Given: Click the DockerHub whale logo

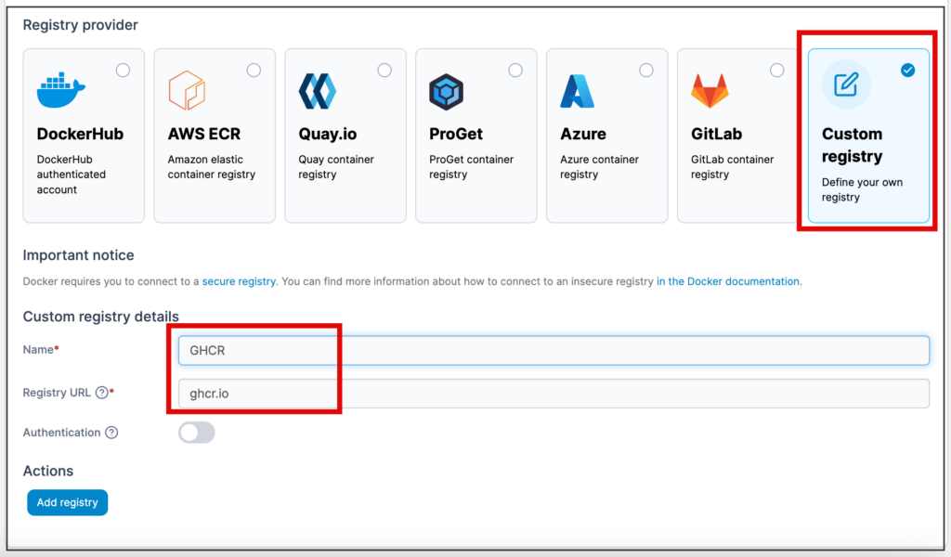Looking at the screenshot, I should tap(60, 90).
